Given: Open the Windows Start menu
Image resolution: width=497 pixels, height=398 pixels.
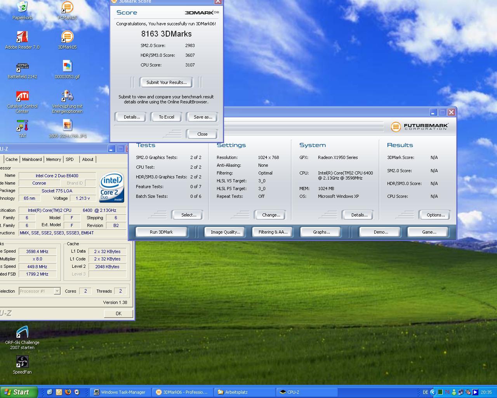Looking at the screenshot, I should click(x=19, y=392).
